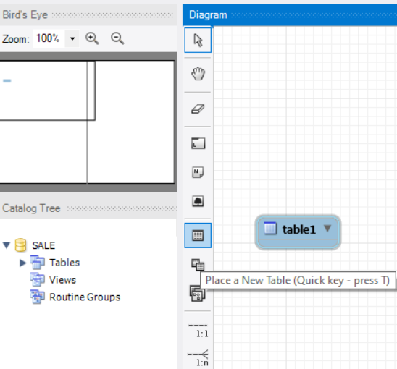Click the Bird's Eye panel title
Viewport: 397px width, 369px height.
coord(25,14)
